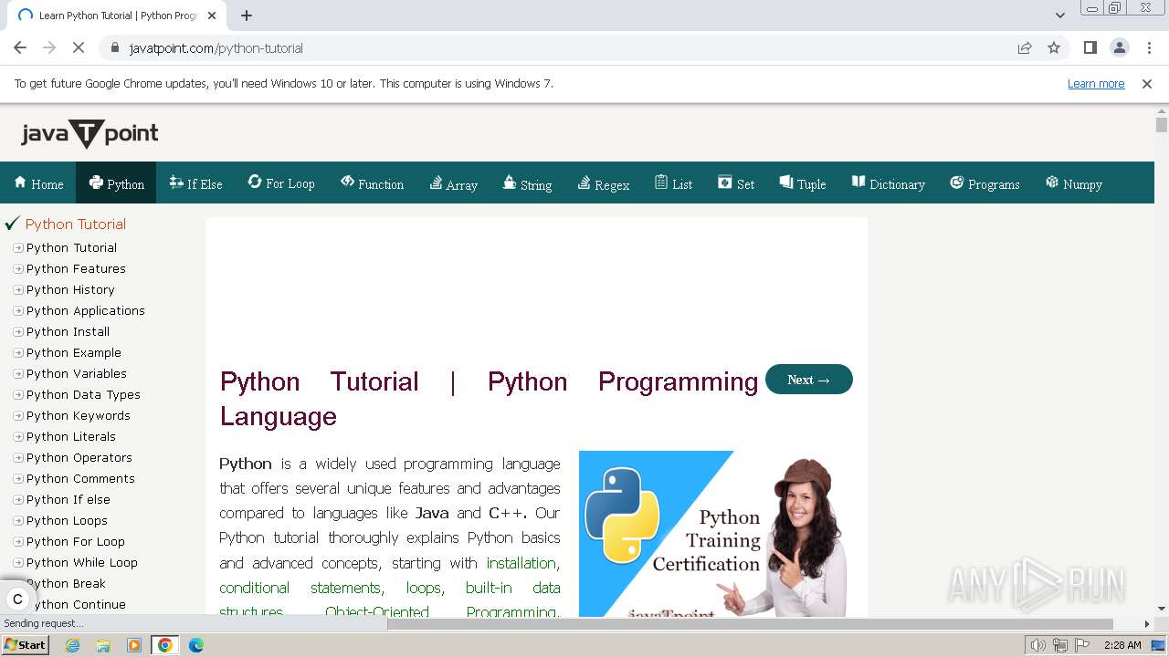Open the Chrome profile avatar icon
This screenshot has width=1169, height=657.
[x=1120, y=47]
